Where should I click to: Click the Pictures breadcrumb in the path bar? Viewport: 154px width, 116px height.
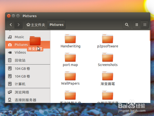click(56, 25)
